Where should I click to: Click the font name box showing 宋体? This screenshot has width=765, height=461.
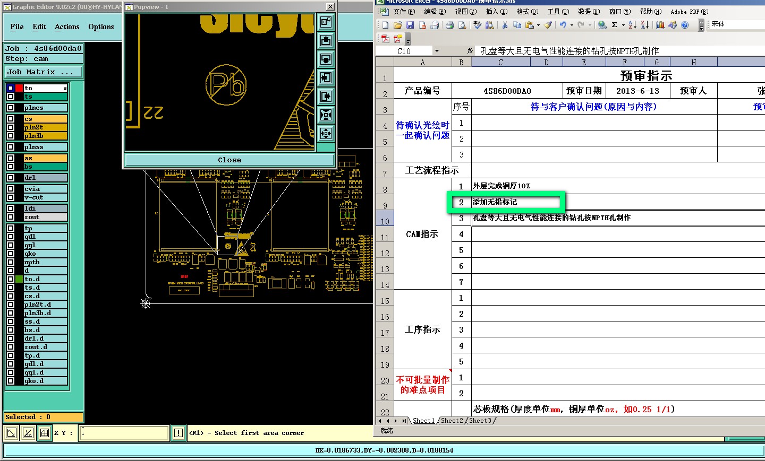click(737, 24)
